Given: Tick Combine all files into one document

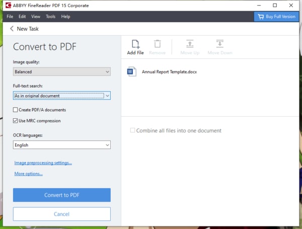Looking at the screenshot, I should (x=132, y=130).
